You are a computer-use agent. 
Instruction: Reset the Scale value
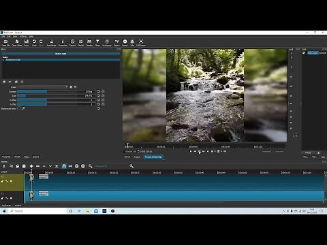pyautogui.click(x=99, y=96)
